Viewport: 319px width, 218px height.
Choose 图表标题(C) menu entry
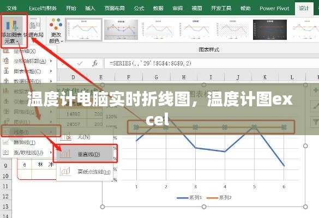27,71
